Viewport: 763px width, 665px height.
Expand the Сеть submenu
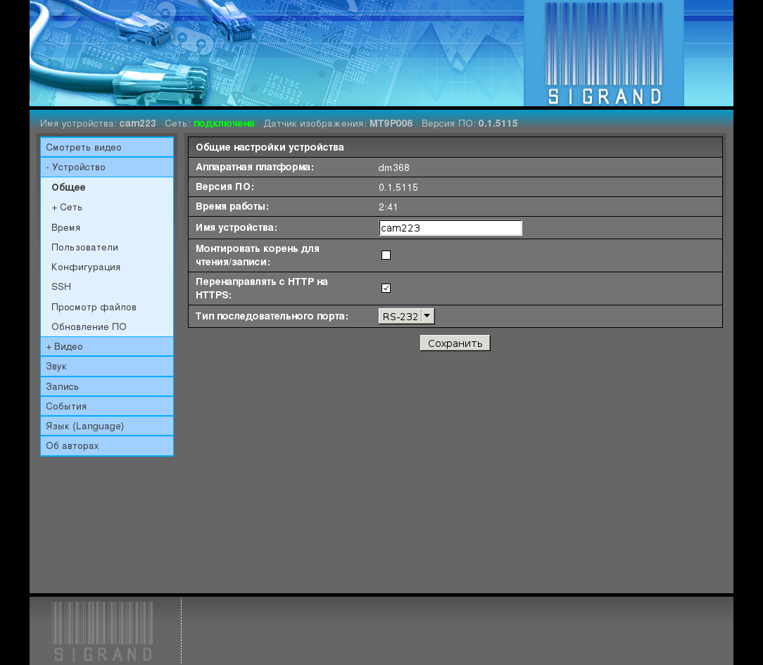pos(67,207)
